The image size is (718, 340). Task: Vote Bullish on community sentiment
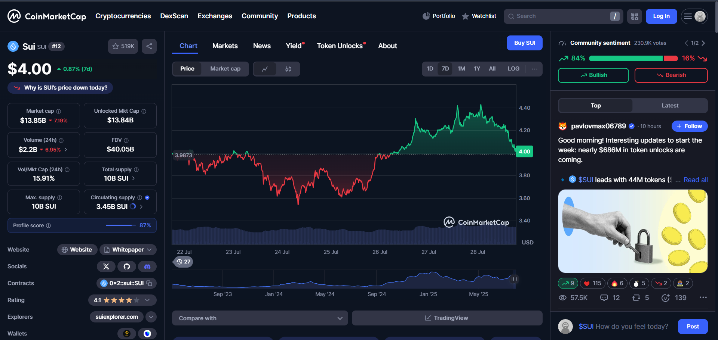(593, 75)
